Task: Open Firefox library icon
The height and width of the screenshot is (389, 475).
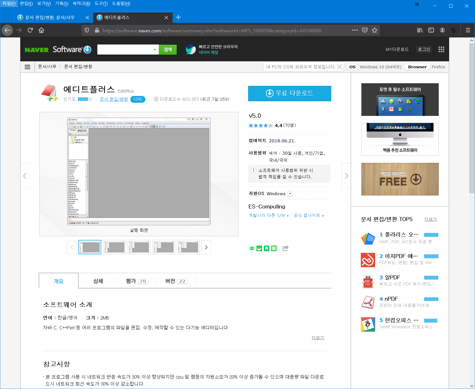Action: pyautogui.click(x=420, y=30)
